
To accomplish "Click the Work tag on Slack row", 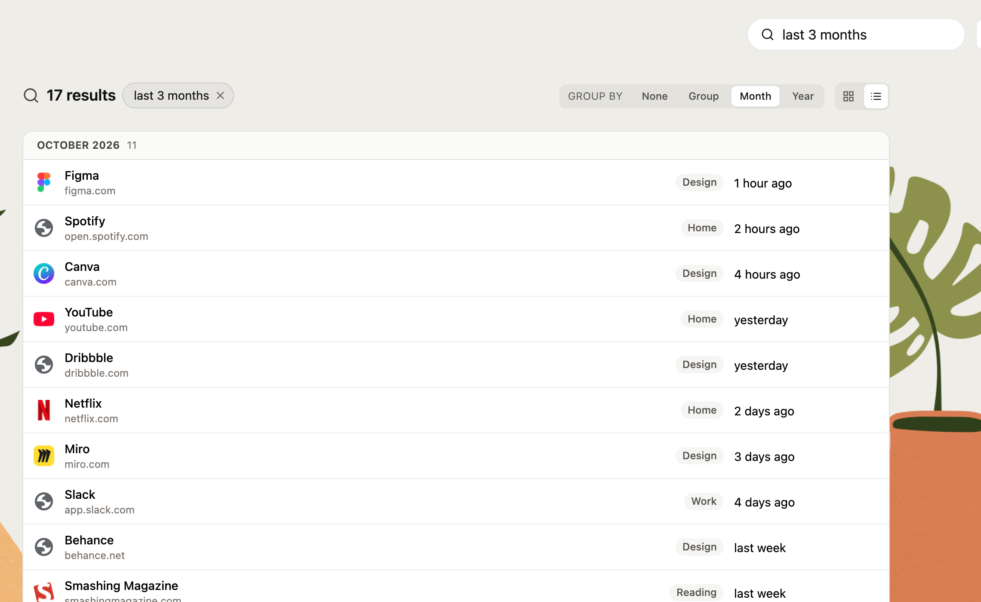I will (704, 501).
